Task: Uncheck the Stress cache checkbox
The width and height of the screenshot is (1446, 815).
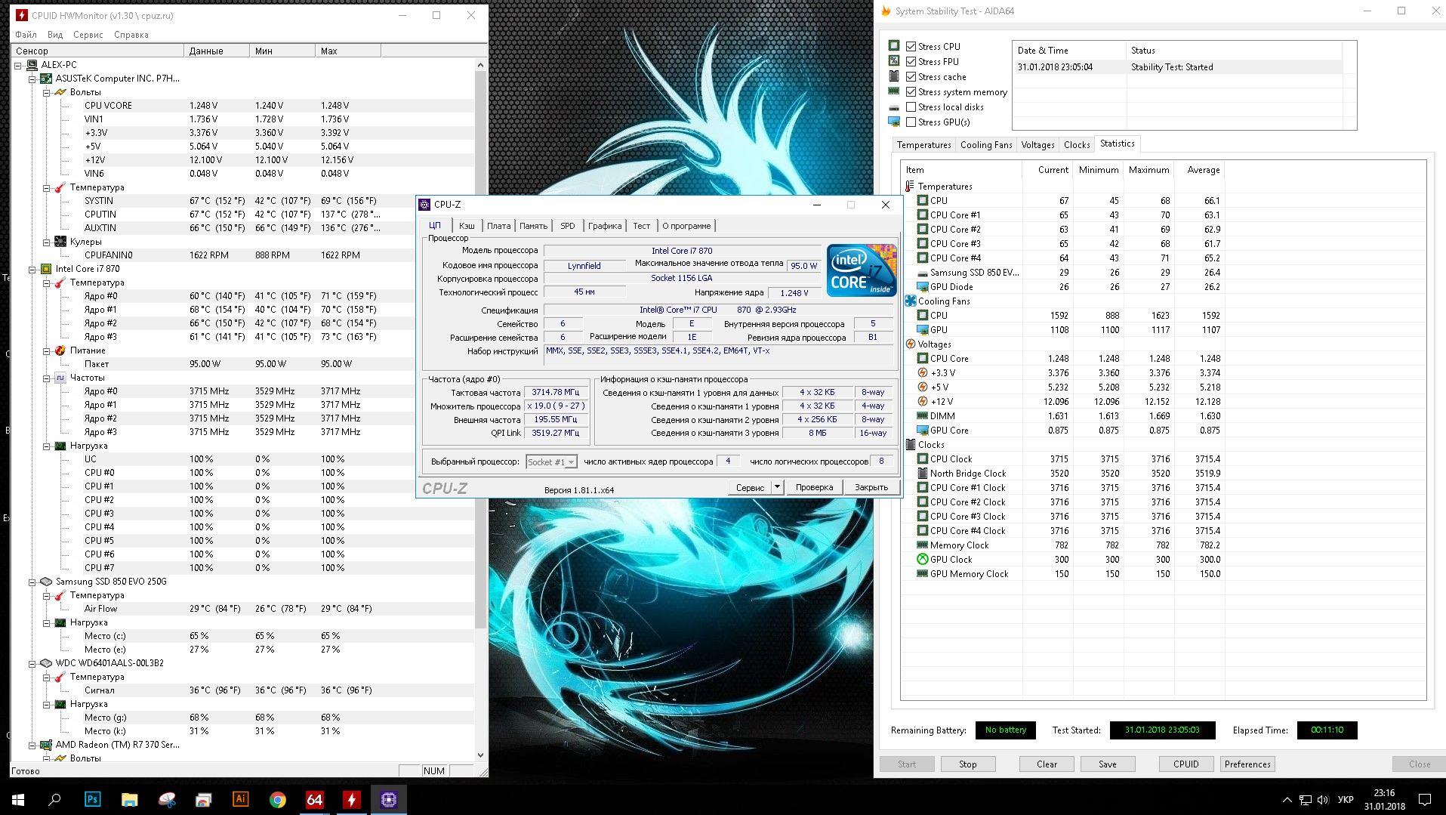Action: (911, 76)
